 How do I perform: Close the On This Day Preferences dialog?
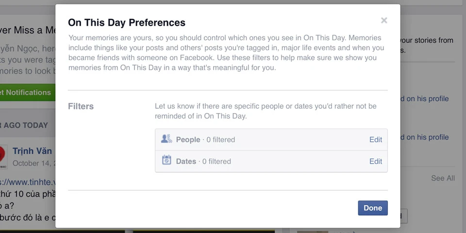point(384,20)
